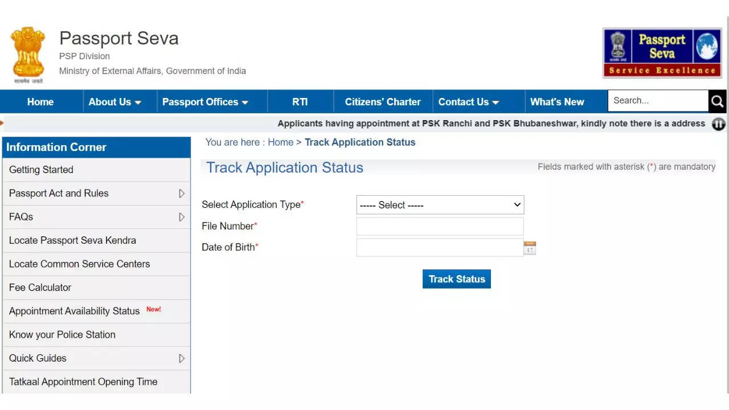The image size is (729, 410).
Task: Open the Select Application Type dropdown
Action: point(440,205)
